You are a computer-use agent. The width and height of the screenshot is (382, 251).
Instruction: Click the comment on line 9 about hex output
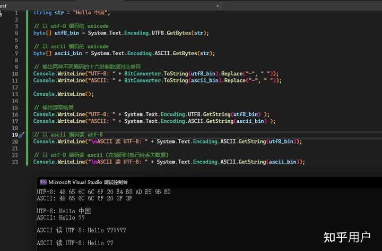coord(87,66)
